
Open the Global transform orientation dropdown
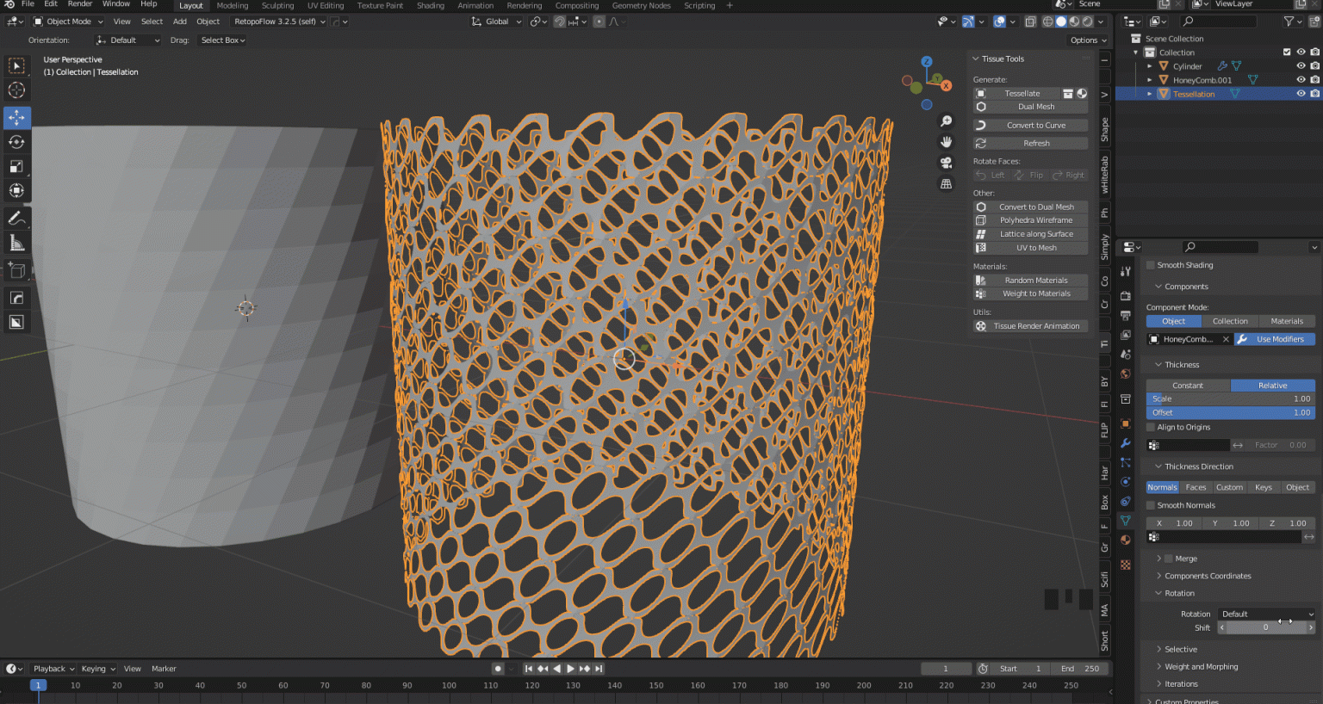[x=495, y=22]
